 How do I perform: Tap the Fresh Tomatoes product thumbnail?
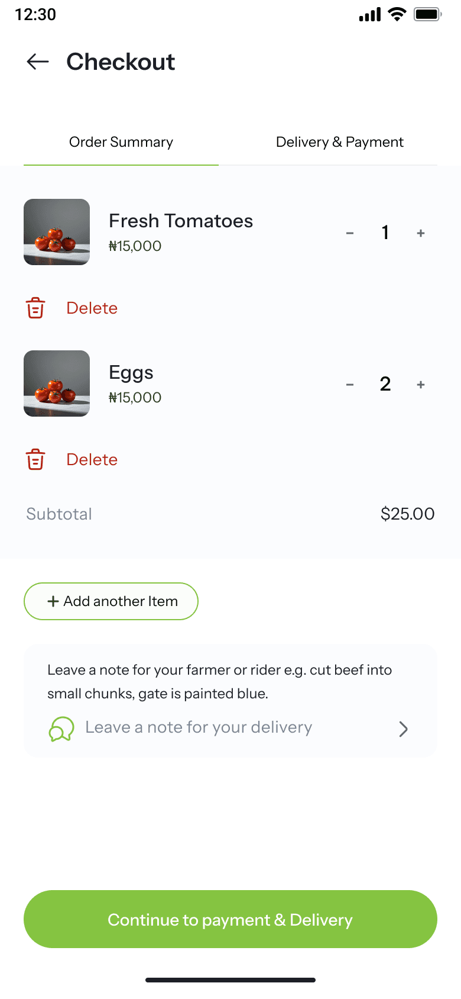pos(57,232)
